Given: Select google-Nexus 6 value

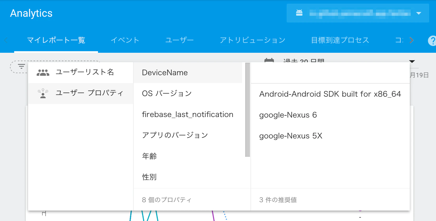Looking at the screenshot, I should [330, 115].
